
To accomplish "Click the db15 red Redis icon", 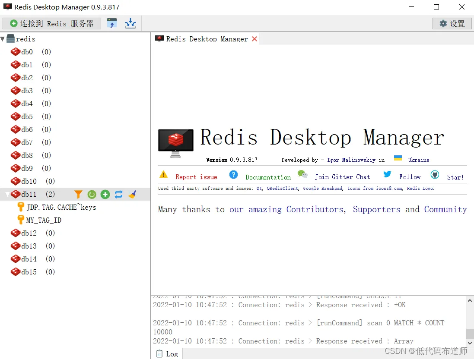I will point(16,272).
